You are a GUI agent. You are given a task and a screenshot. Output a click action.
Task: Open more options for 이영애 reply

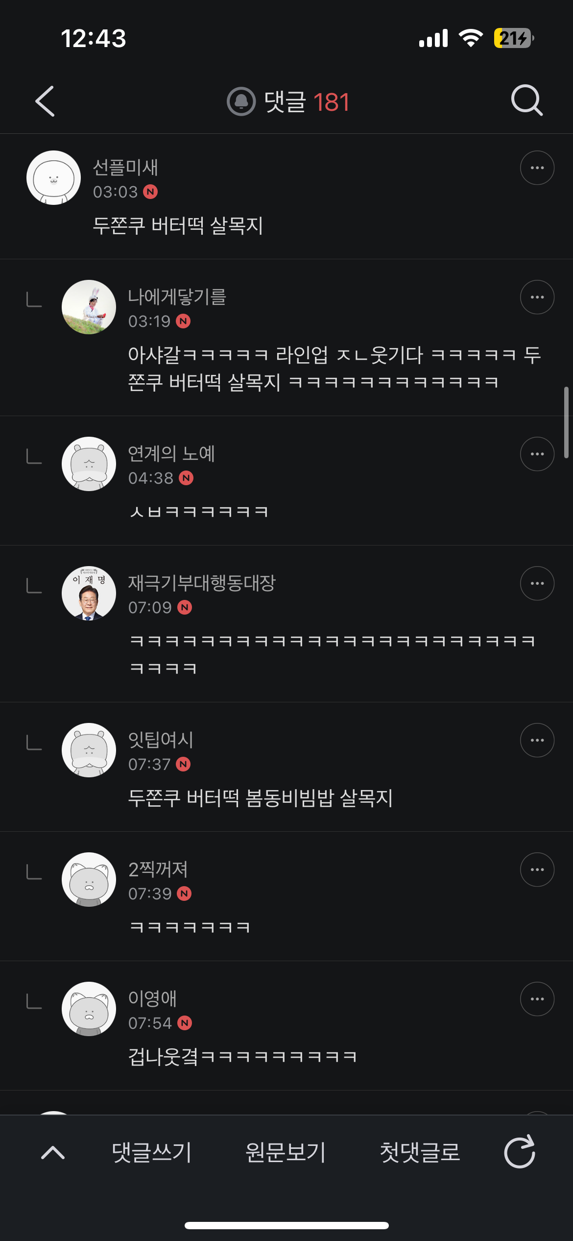[x=537, y=999]
